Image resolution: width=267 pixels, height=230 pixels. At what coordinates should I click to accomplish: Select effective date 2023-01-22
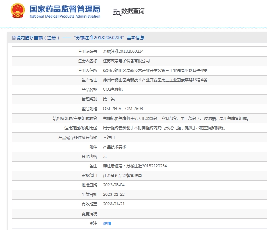(x=114, y=195)
